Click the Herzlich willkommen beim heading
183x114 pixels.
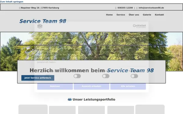click(x=67, y=71)
